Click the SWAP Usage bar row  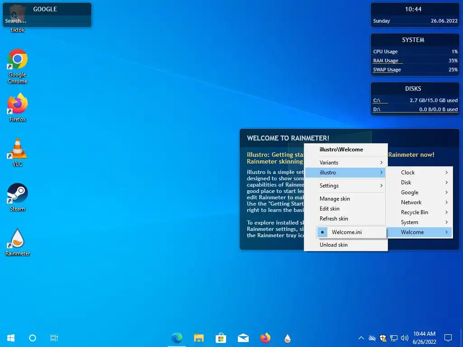(415, 70)
